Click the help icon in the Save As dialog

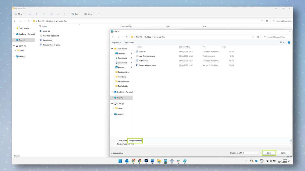pos(289,42)
